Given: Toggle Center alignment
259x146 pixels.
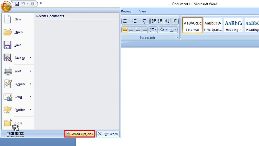Looking at the screenshot, I should [131, 30].
